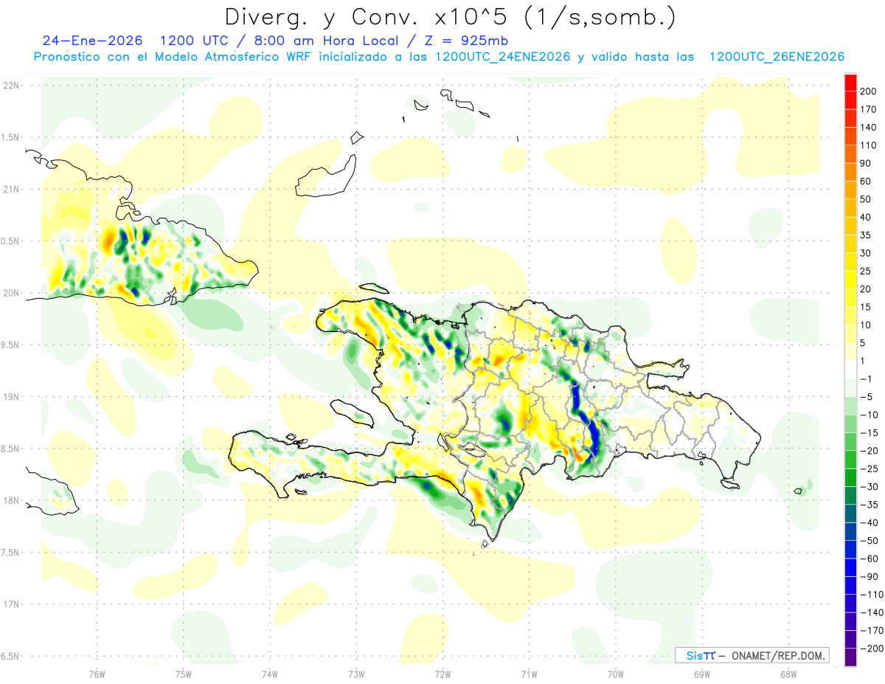885x684 pixels.
Task: Click the "17N" latitude axis label
Action: 10,604
